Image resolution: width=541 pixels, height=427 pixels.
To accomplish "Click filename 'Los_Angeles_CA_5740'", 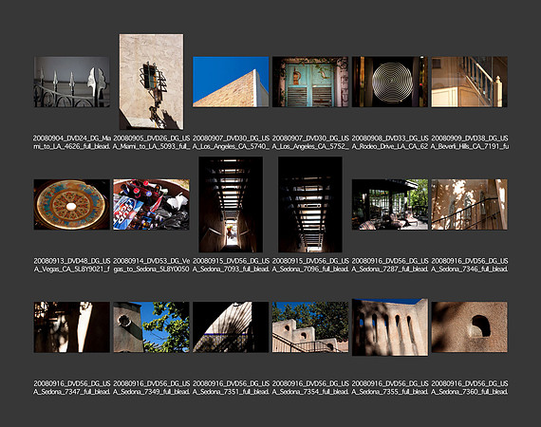I will pyautogui.click(x=231, y=142).
